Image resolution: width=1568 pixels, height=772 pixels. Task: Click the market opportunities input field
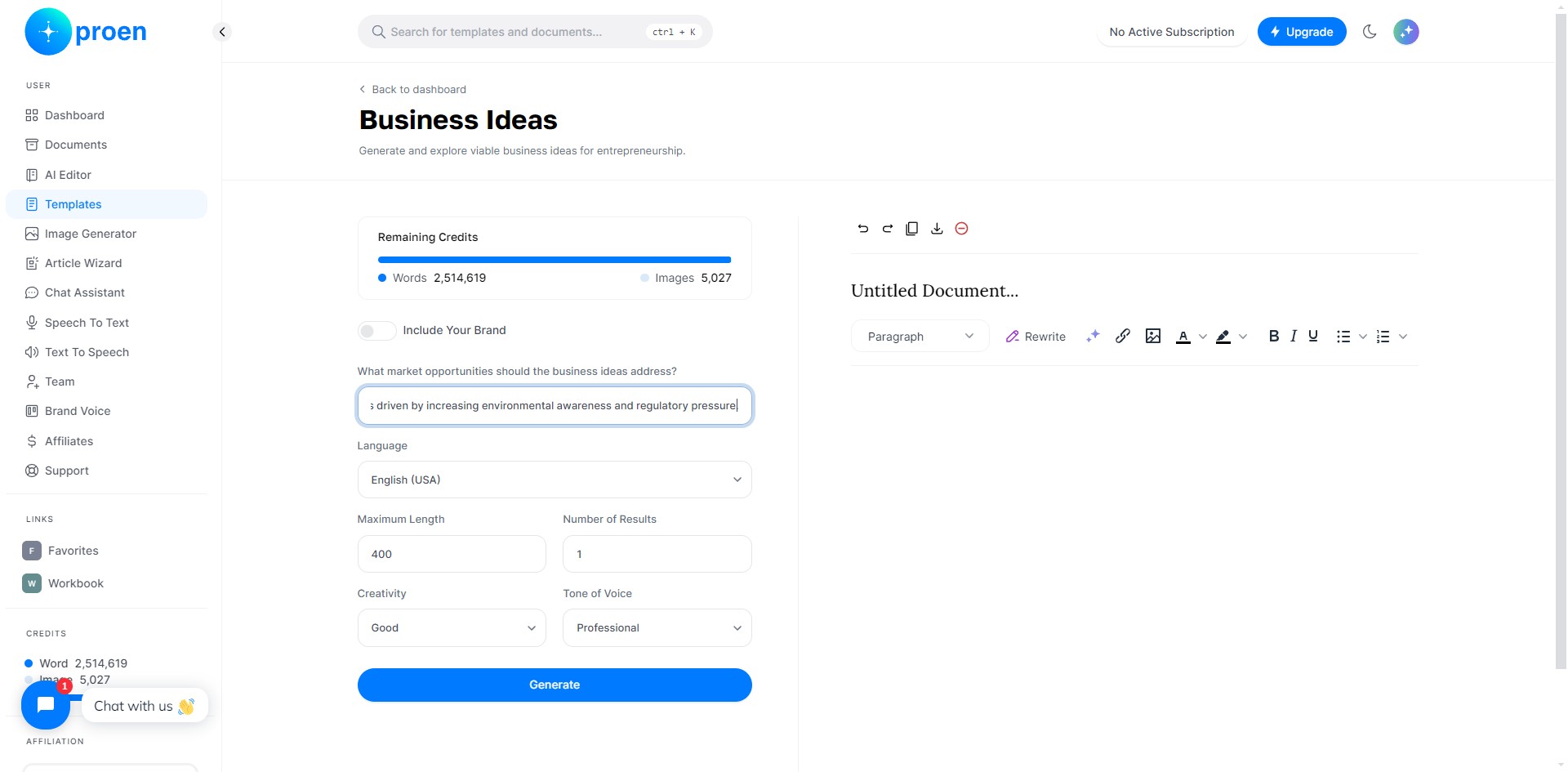(555, 405)
